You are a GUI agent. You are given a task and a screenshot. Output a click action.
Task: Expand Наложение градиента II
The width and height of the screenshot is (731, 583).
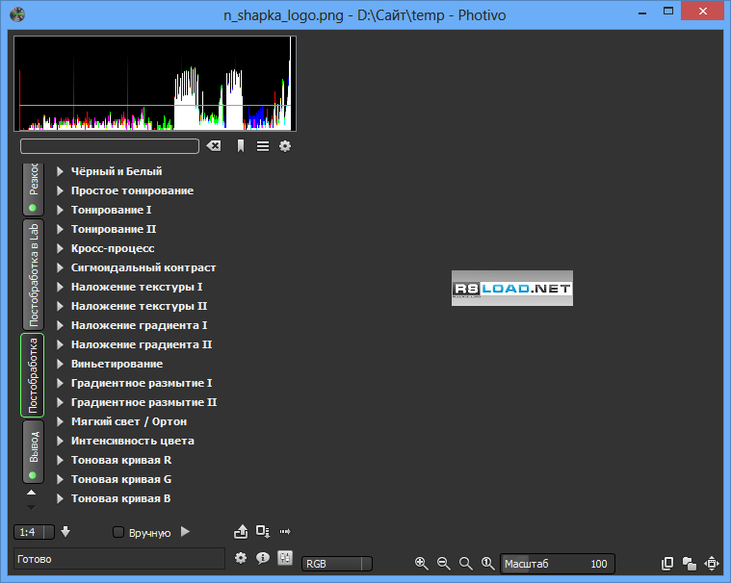click(x=60, y=344)
